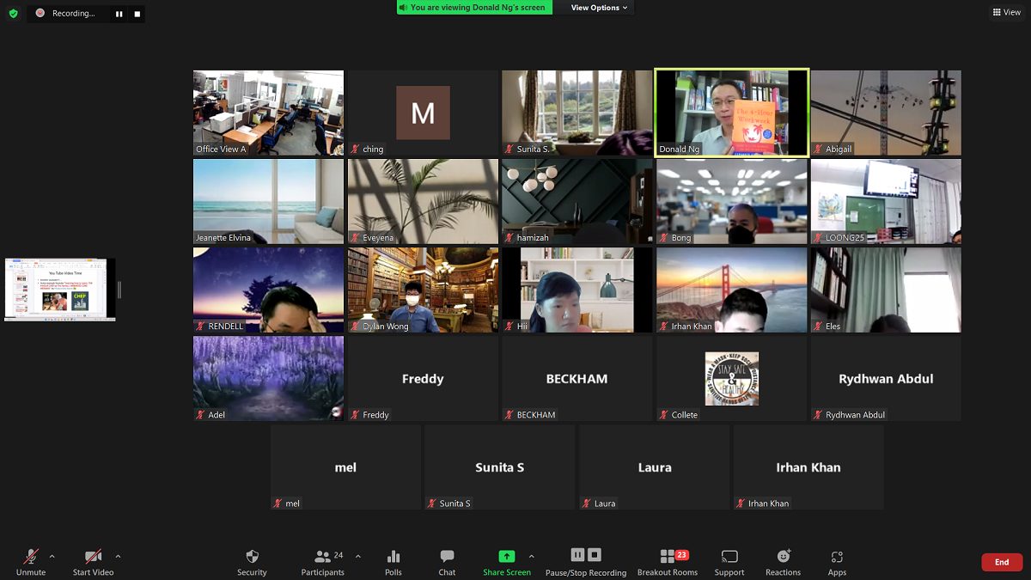Click the red End button
Screen dimensions: 1031x580
tap(1002, 562)
